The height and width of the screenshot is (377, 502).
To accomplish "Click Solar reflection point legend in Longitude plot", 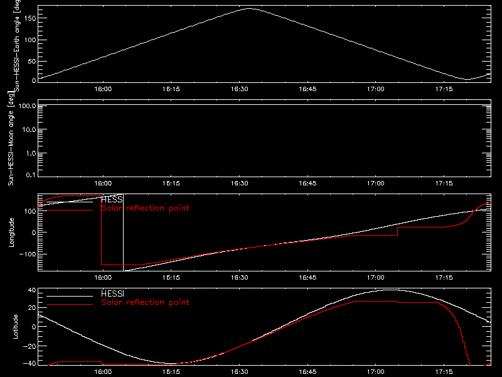I will click(145, 208).
